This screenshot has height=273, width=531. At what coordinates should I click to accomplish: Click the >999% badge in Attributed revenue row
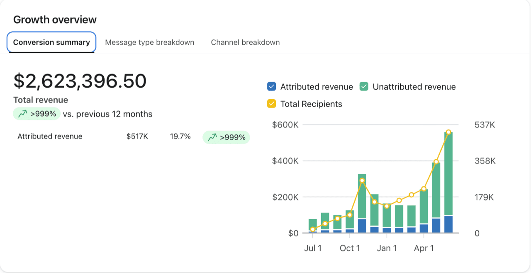pos(226,137)
